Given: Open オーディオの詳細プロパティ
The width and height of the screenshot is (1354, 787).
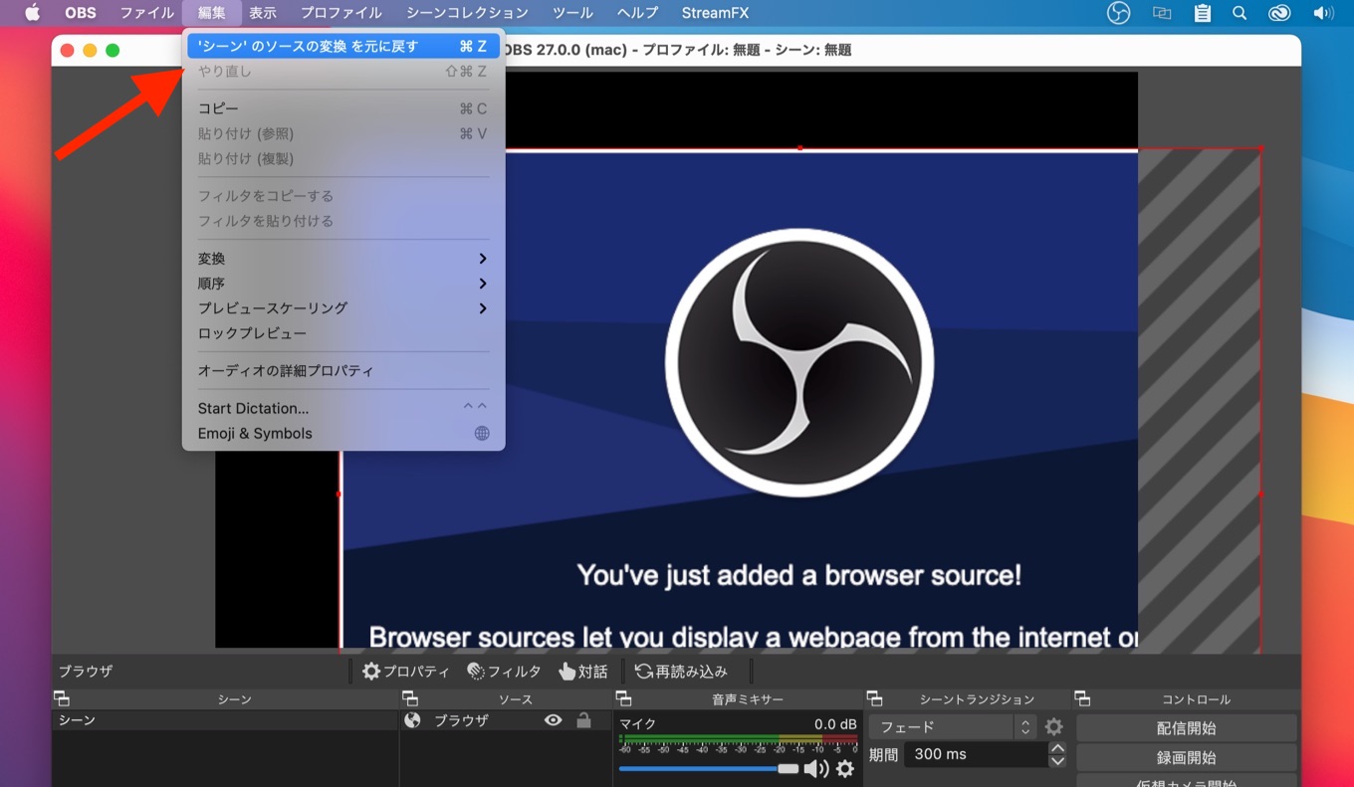Looking at the screenshot, I should [x=343, y=371].
